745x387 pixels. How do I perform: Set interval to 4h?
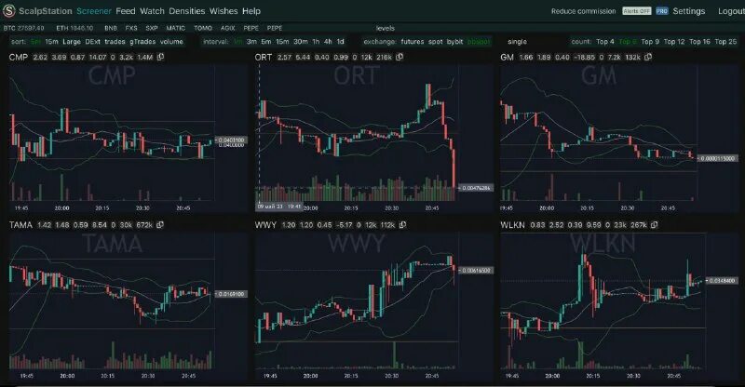pyautogui.click(x=328, y=41)
